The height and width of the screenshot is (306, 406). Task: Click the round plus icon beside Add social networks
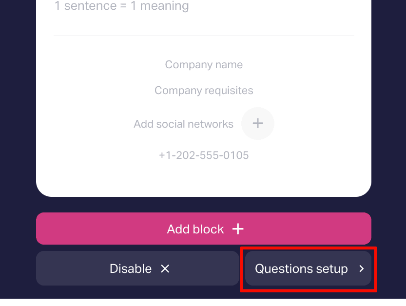258,123
